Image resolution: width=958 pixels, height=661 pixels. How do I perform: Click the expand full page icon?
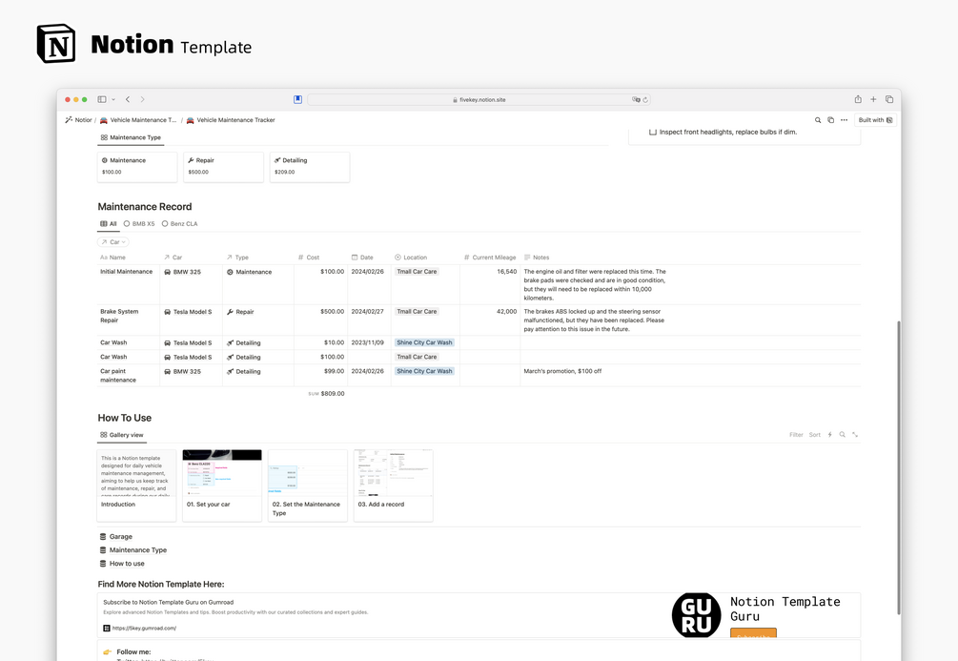coord(855,435)
